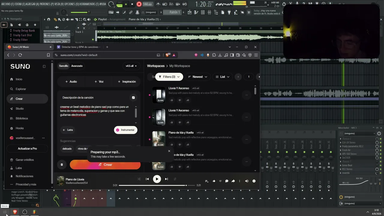This screenshot has width=384, height=216.
Task: Reload the Suno page
Action: (20, 55)
